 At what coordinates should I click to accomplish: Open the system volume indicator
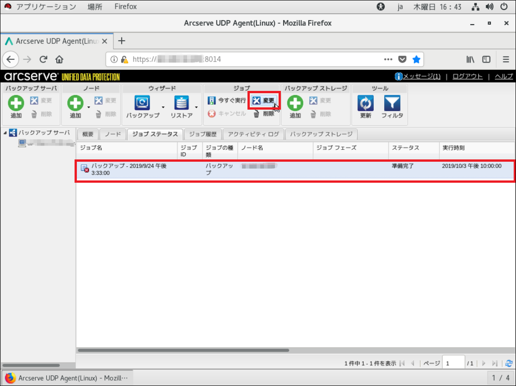tap(489, 6)
